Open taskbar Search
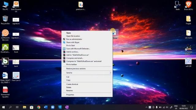Image resolution: width=196 pixels, height=110 pixels. 10,107
